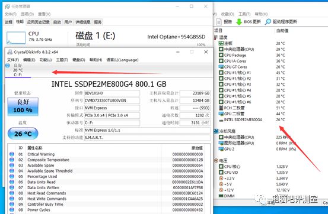
Task: Open the 帮助(H) menu in CrystalDiskInfo
Action: 96,60
